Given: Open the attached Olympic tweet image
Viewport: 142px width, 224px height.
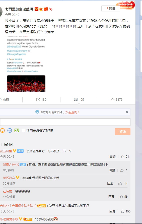Looking at the screenshot, I should point(26,64).
